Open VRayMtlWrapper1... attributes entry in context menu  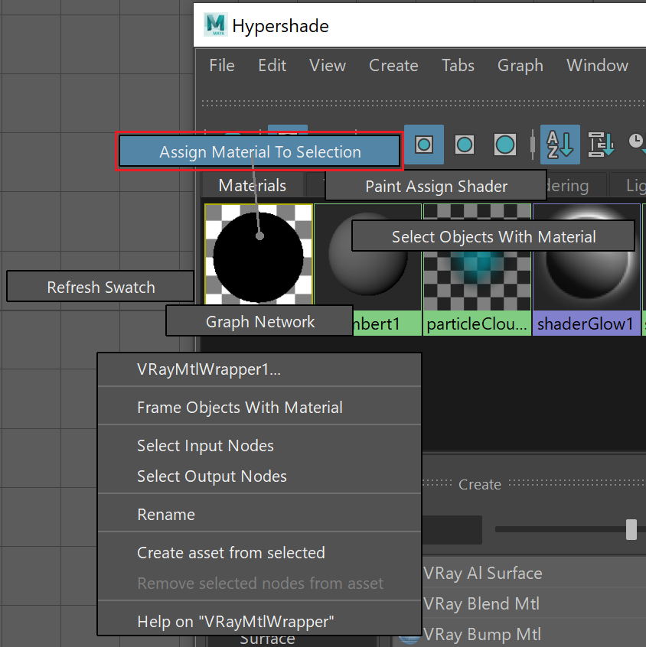[x=259, y=369]
